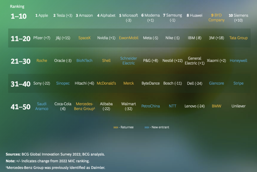Click 'Xiaomi (+2)' entry

click(x=216, y=60)
